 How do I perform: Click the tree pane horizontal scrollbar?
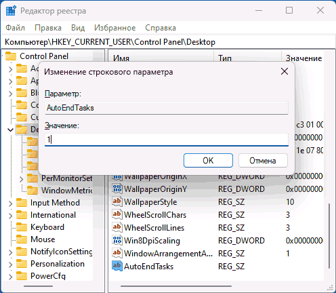(x=38, y=286)
